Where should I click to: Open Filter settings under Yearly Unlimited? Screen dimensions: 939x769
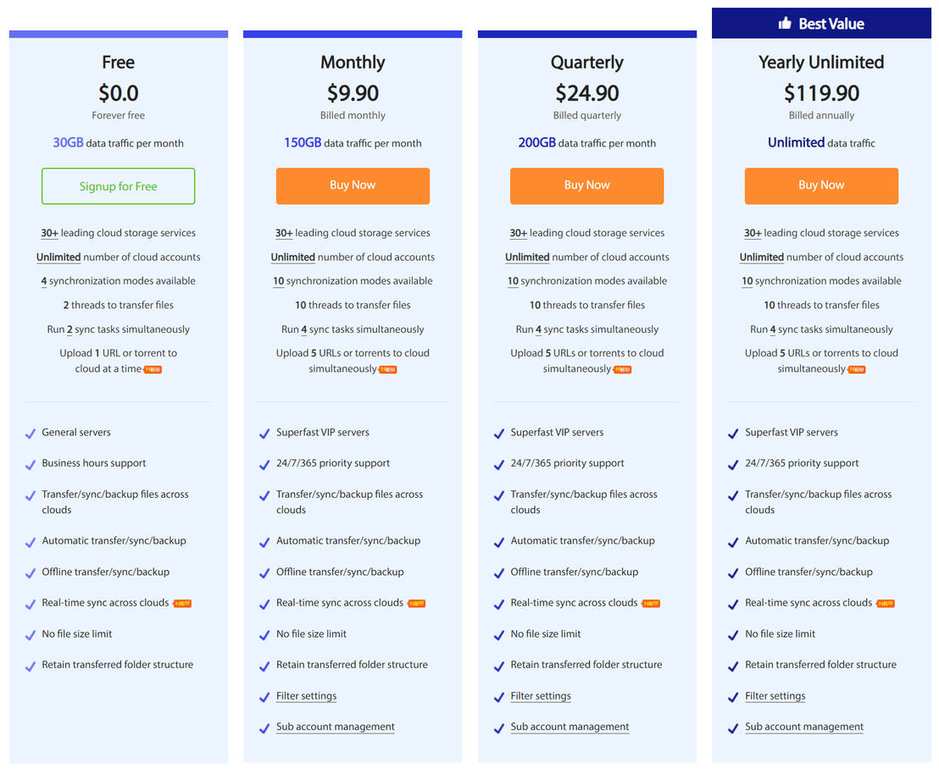click(x=775, y=695)
